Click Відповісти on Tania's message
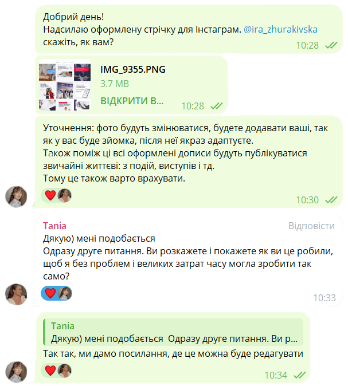The height and width of the screenshot is (390, 348). (311, 226)
